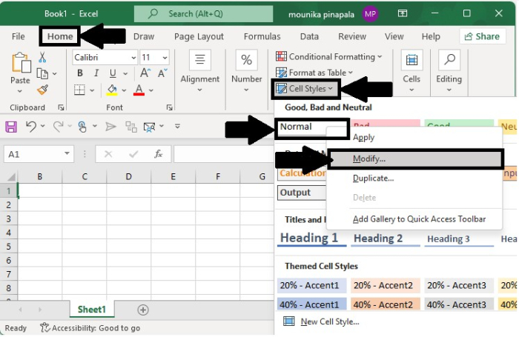Apply the 20% - Accent1 style swatch
The height and width of the screenshot is (337, 519).
[x=312, y=285]
